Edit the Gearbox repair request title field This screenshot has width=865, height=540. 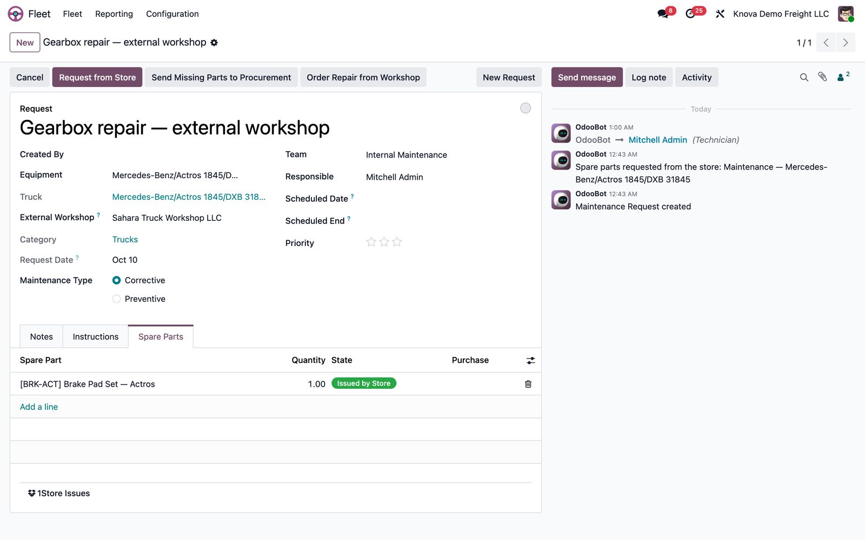[175, 128]
